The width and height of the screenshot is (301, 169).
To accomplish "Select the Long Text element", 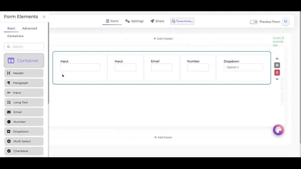I will pyautogui.click(x=24, y=102).
